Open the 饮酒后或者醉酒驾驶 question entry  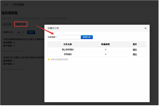coord(24,39)
